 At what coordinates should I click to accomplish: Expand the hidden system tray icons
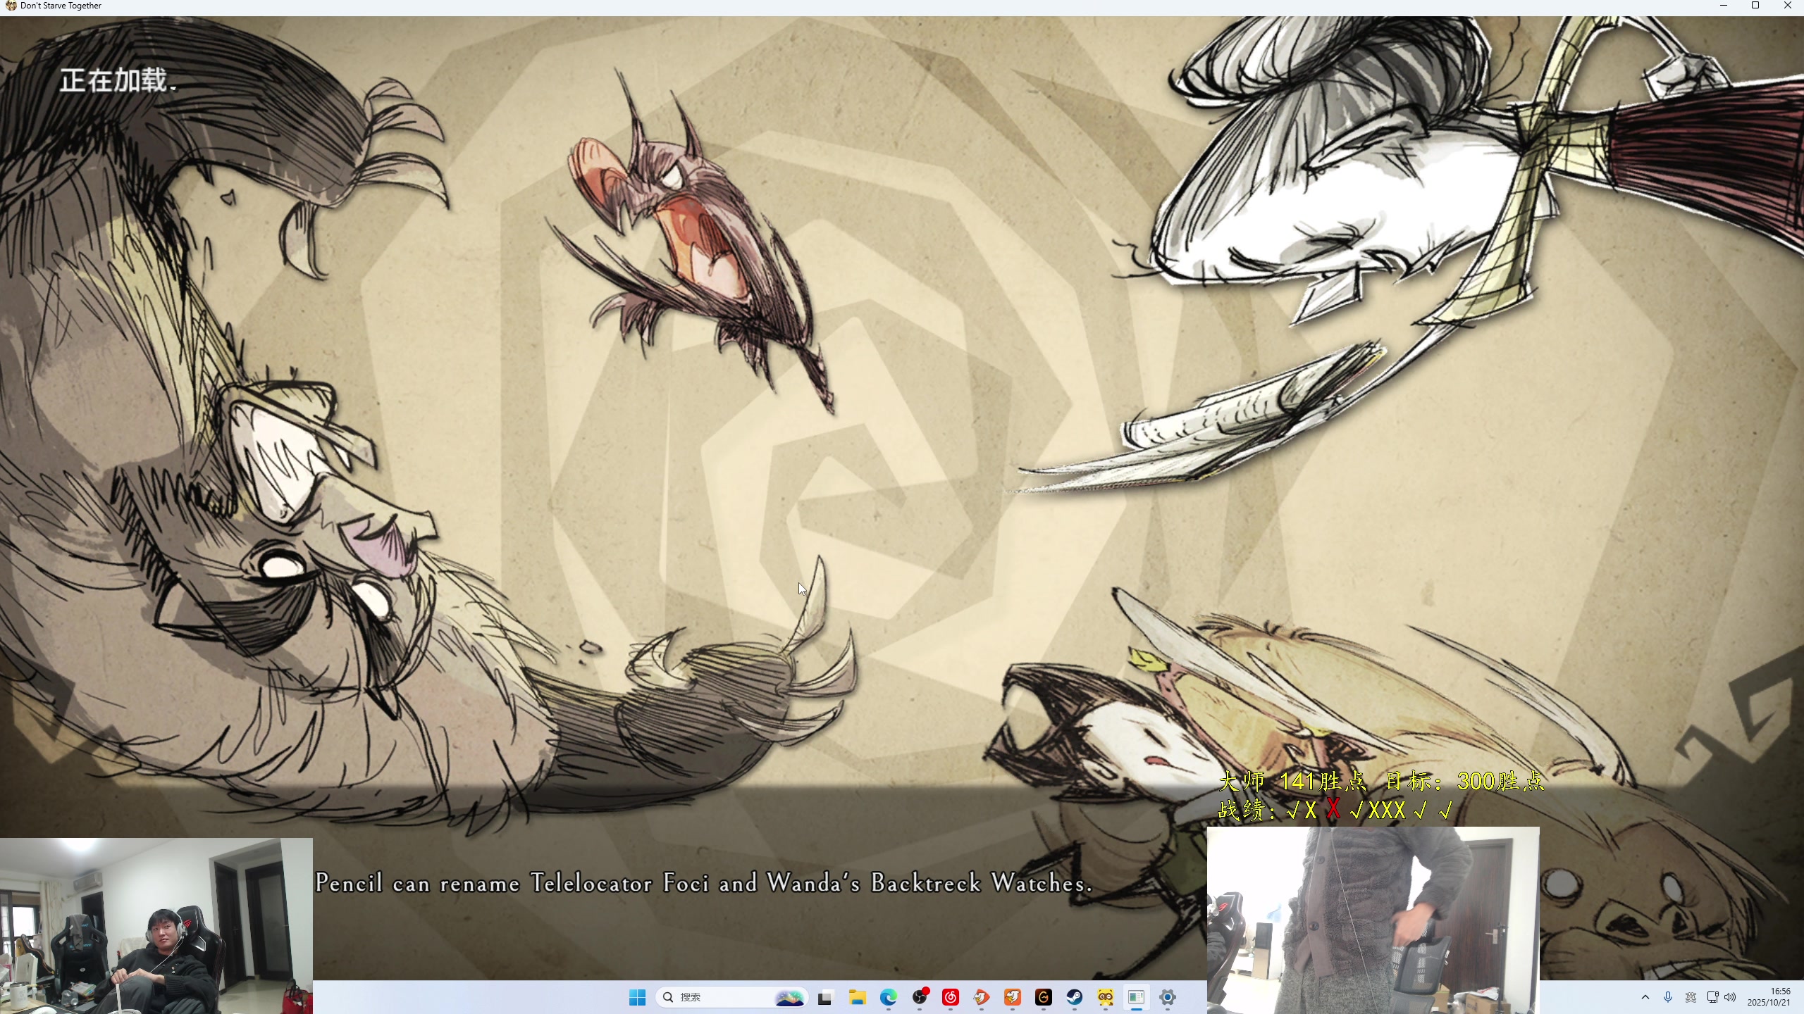tap(1645, 997)
